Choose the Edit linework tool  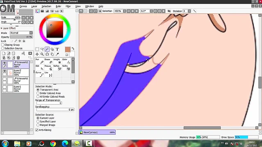coord(40,67)
